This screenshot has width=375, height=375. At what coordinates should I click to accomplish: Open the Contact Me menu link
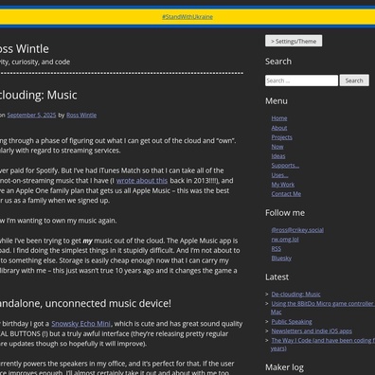(286, 194)
